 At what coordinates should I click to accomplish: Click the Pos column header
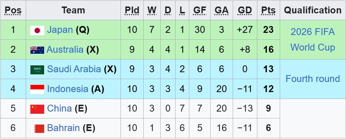pyautogui.click(x=13, y=10)
